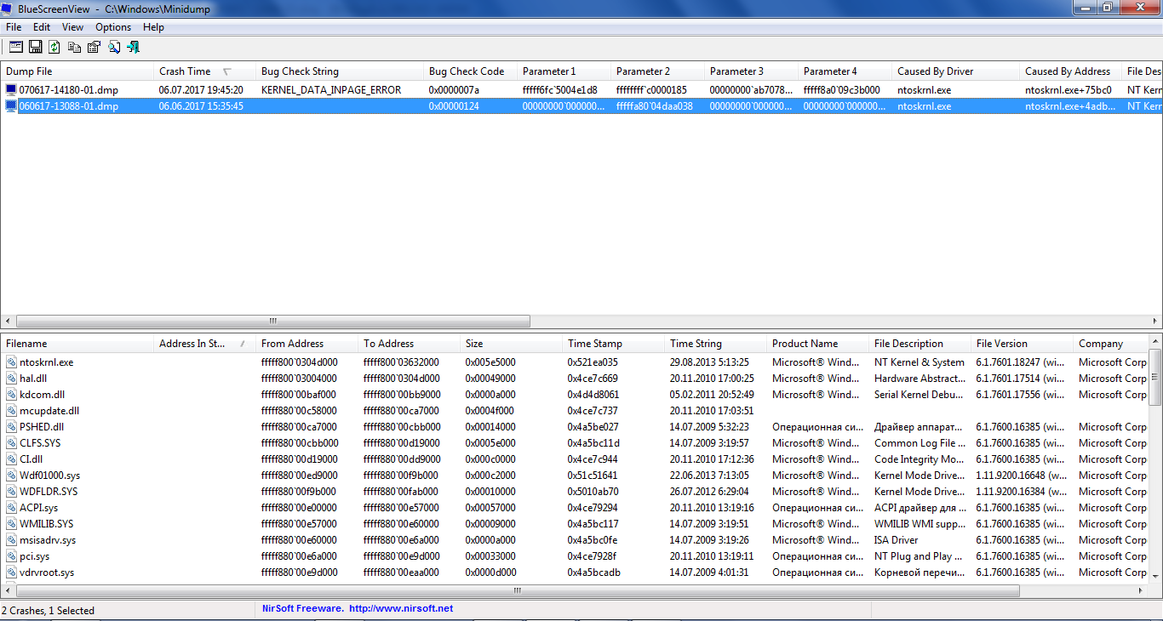Viewport: 1163px width, 621px height.
Task: Open the nirsoft.net link in status bar
Action: 401,609
